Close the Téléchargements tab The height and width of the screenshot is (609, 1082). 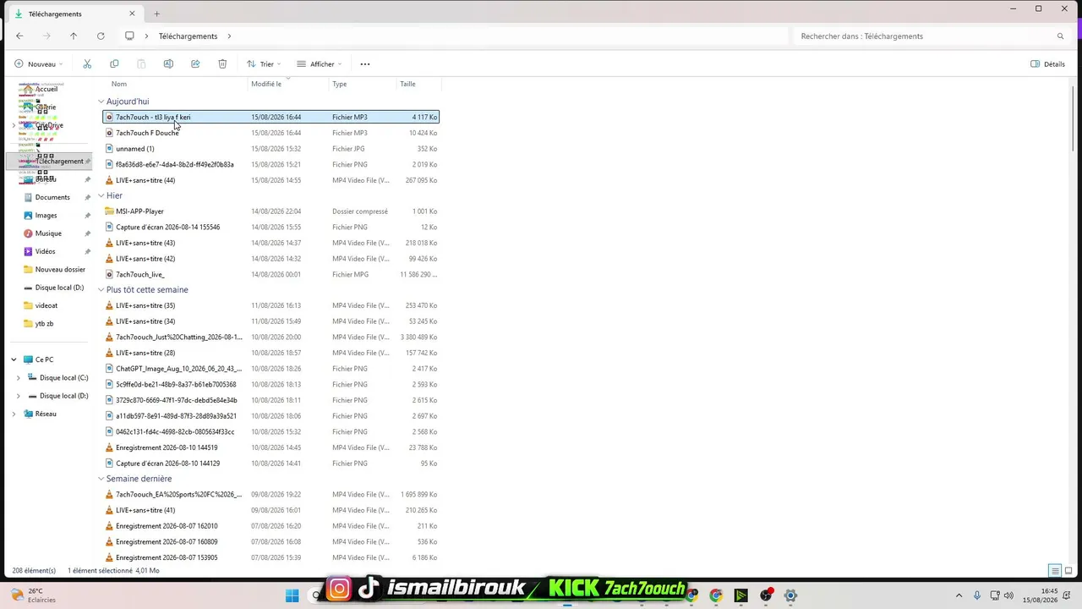pos(132,14)
